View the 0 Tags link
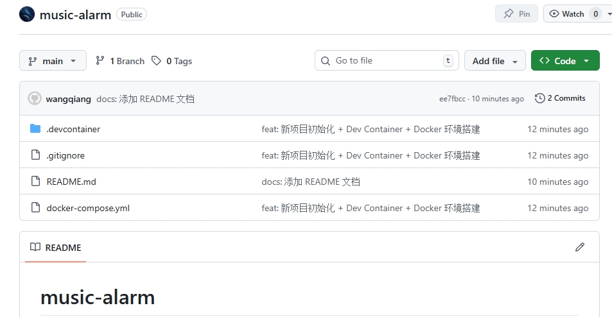 click(x=171, y=61)
